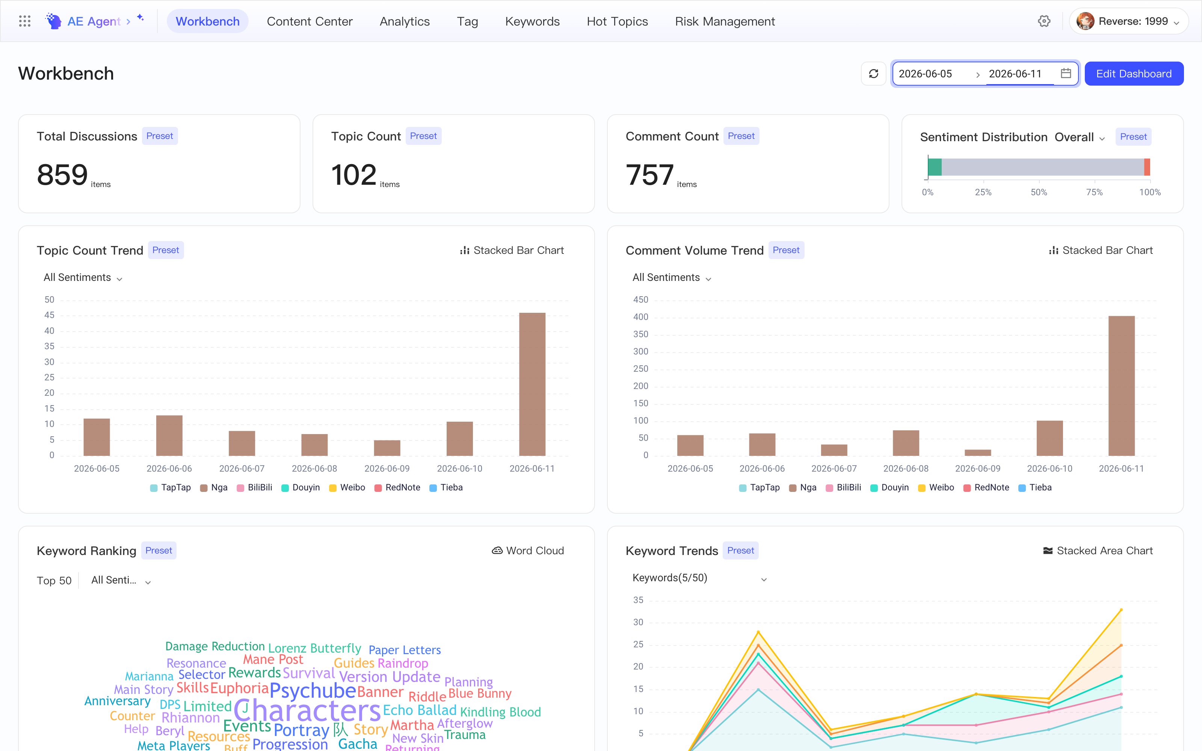Viewport: 1202px width, 751px height.
Task: Click Edit Dashboard button
Action: tap(1134, 74)
